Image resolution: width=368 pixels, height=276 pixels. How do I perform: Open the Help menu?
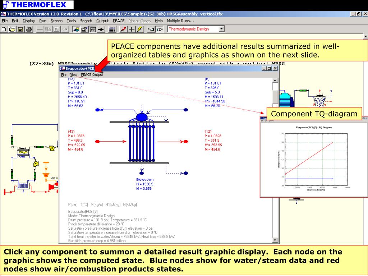[x=159, y=21]
